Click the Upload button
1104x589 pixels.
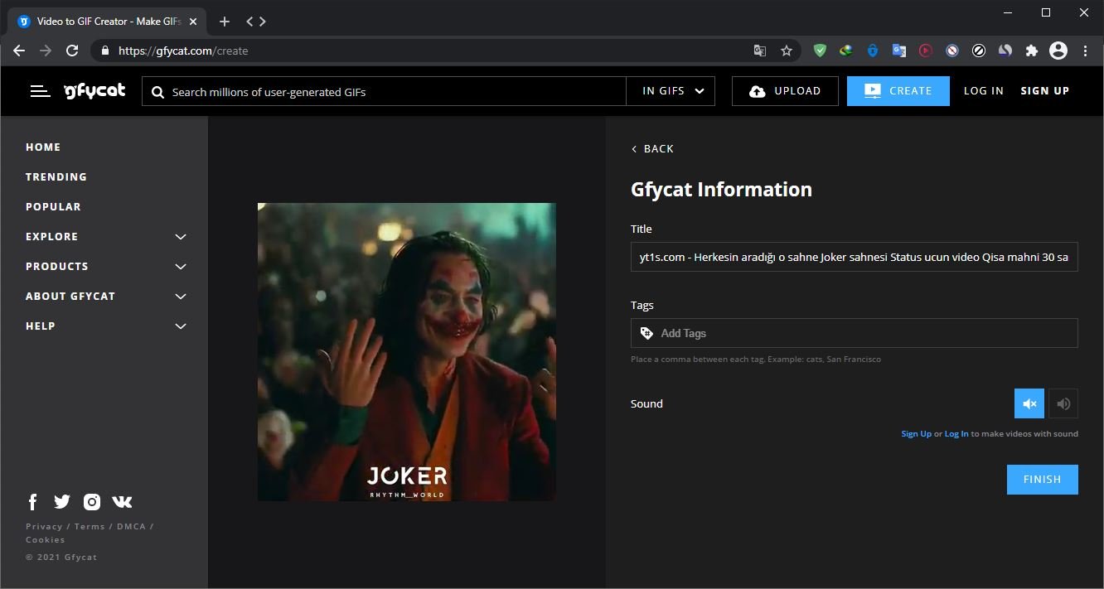click(x=785, y=91)
